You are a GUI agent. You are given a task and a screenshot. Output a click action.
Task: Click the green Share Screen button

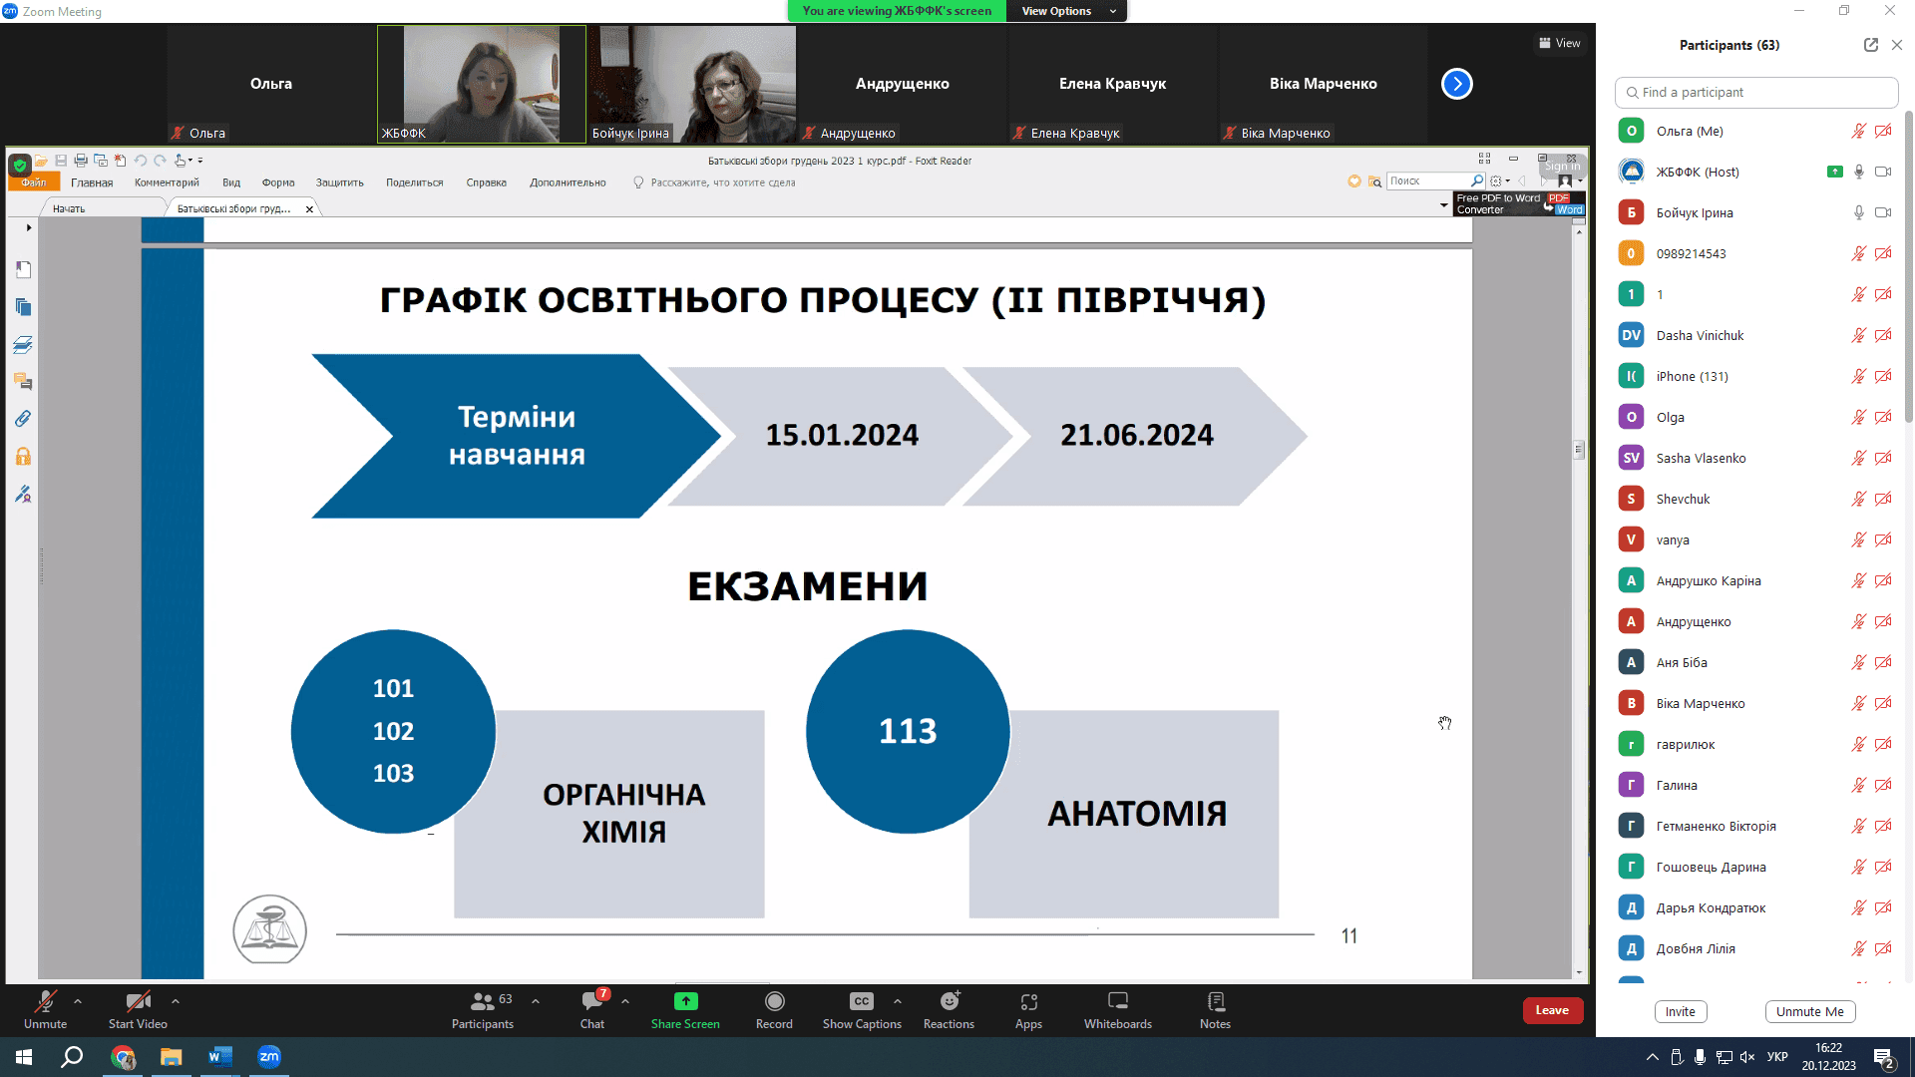[x=685, y=1010]
